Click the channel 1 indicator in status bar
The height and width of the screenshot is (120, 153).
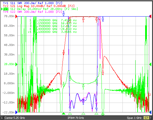point(2,118)
